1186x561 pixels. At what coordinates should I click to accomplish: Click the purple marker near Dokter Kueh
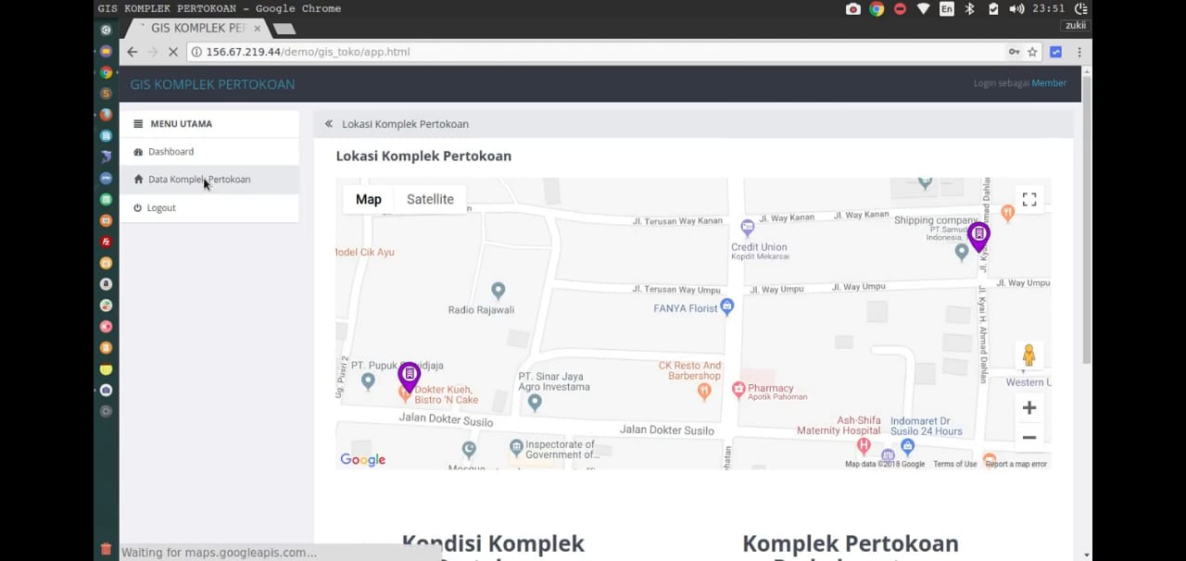coord(409,375)
